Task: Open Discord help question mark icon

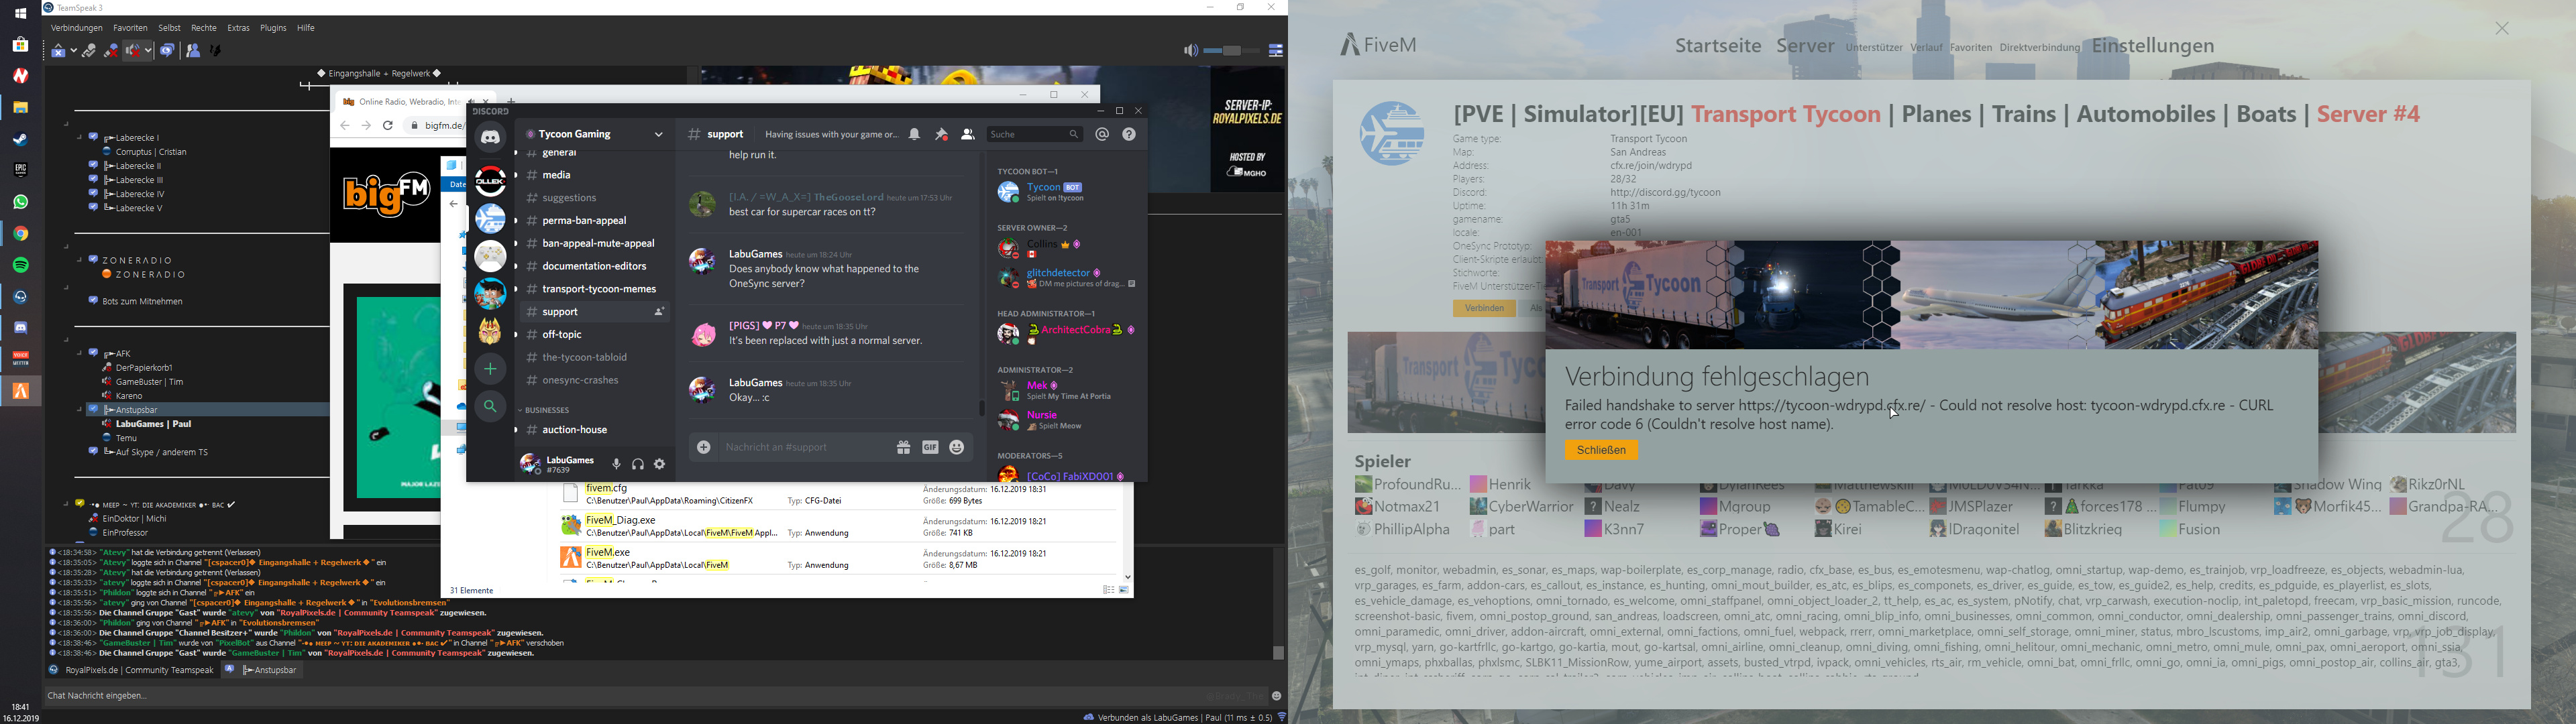Action: click(1129, 134)
